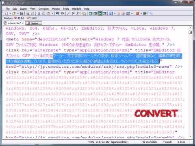195x146 pixels.
Task: Expand the window split dropdown arrow
Action: [132, 13]
